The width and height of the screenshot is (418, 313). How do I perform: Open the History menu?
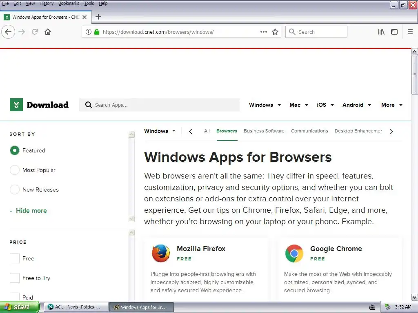(x=47, y=3)
